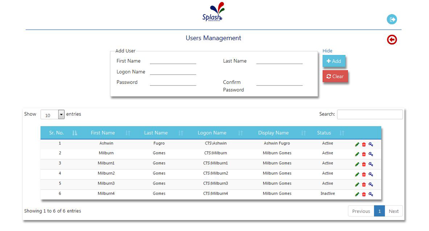Click the Add button
Image resolution: width=429 pixels, height=231 pixels.
coord(334,61)
